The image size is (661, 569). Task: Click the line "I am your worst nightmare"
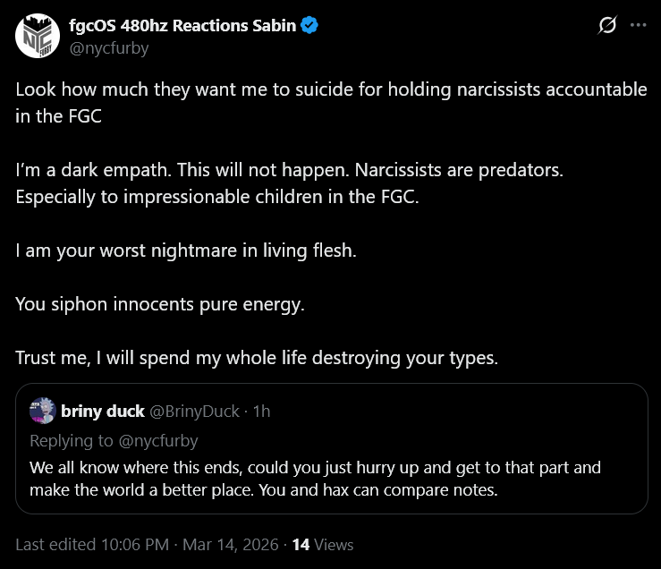[186, 251]
